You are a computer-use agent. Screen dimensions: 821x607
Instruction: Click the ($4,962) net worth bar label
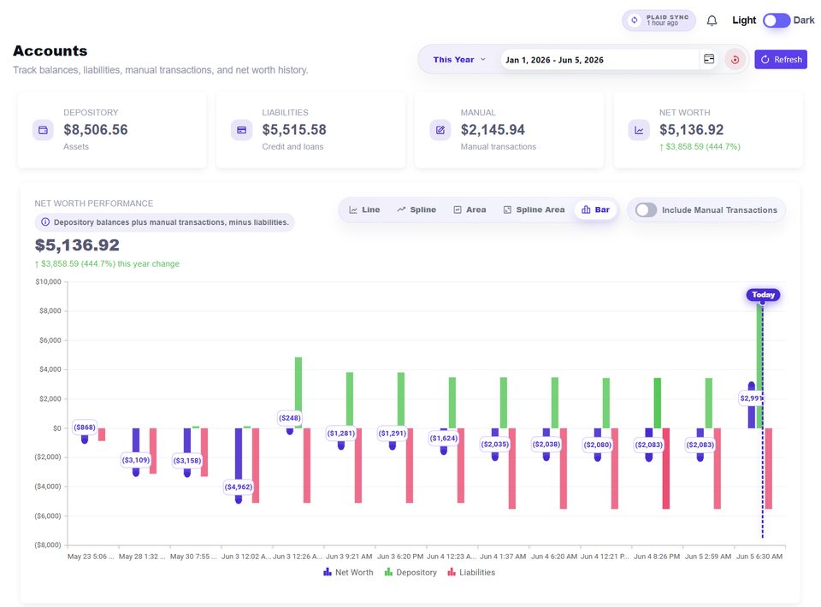tap(239, 486)
